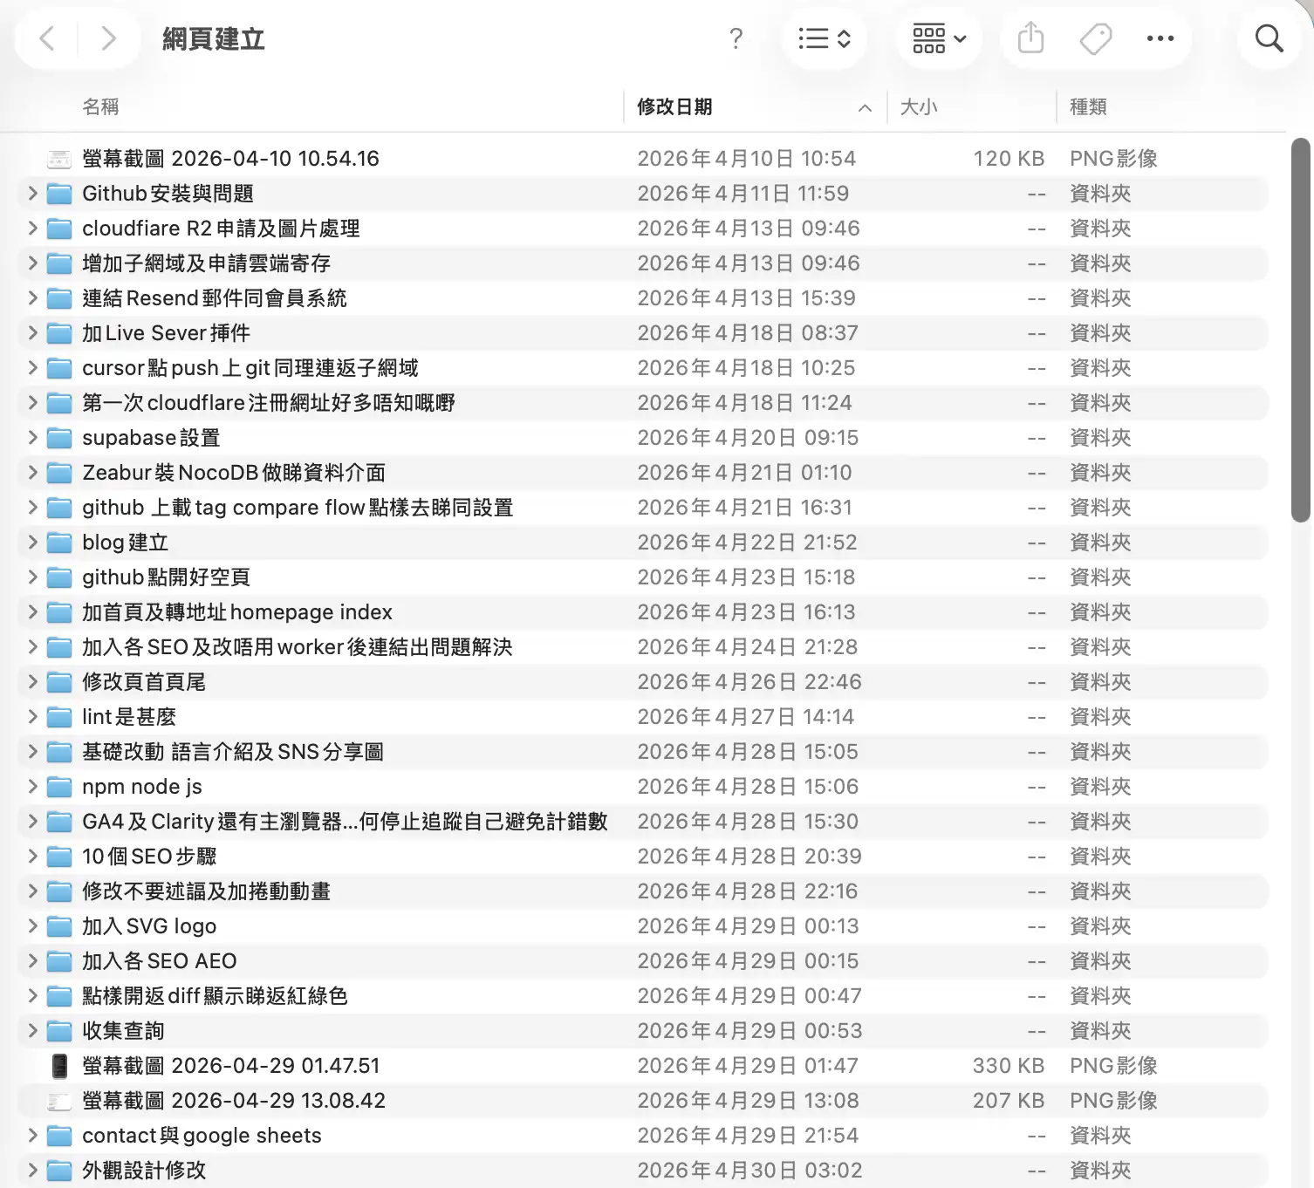
Task: Sort by the 名稱 column header
Action: (x=100, y=106)
